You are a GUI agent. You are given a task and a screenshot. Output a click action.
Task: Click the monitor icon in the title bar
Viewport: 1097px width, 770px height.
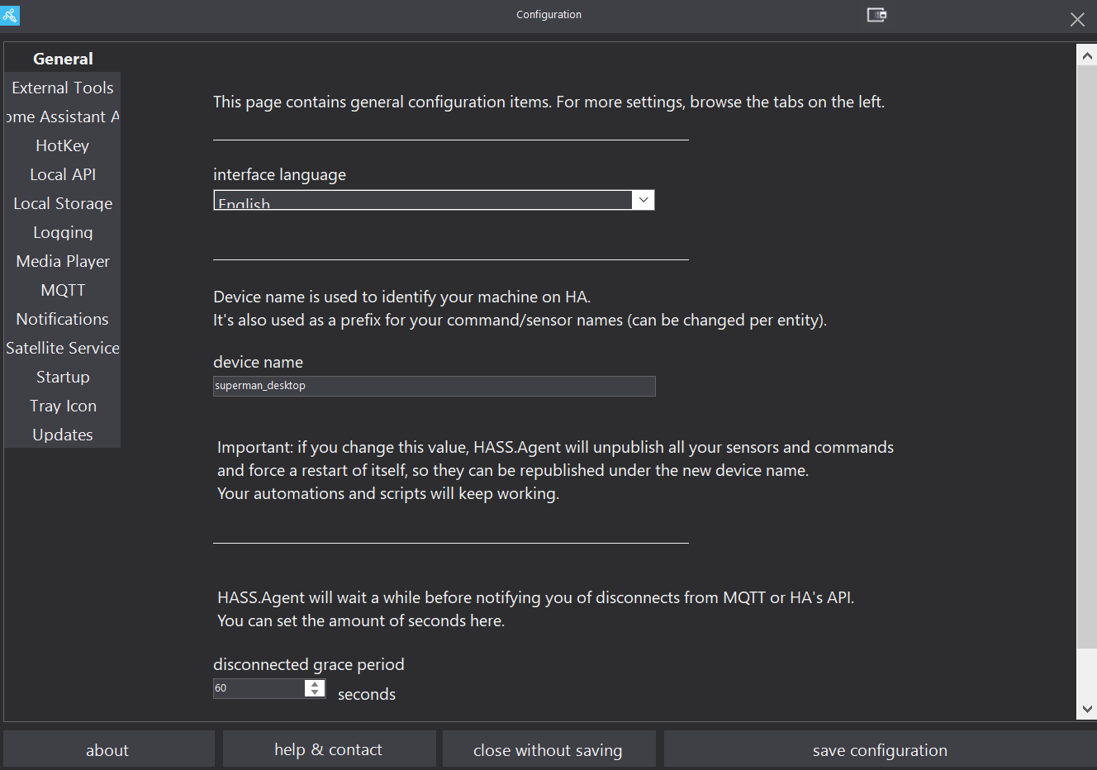876,15
